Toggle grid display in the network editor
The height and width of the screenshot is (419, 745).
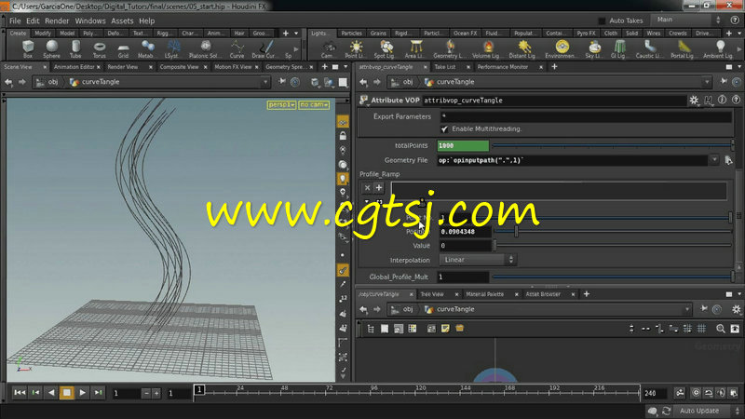click(x=701, y=329)
